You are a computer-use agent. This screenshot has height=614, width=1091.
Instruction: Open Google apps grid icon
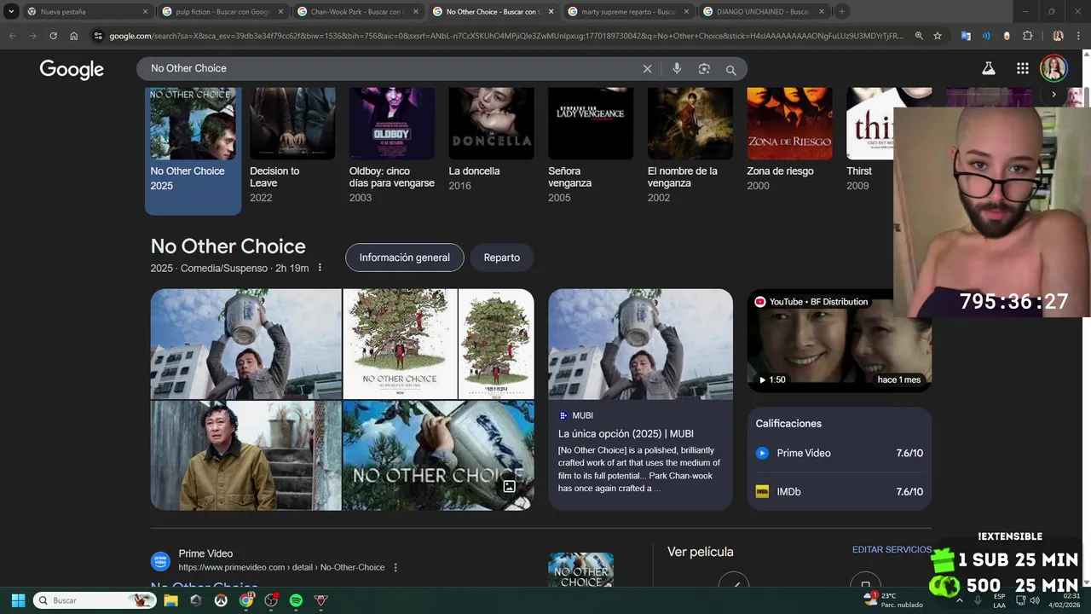[1022, 68]
